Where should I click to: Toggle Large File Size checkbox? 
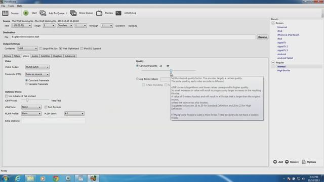(40, 49)
